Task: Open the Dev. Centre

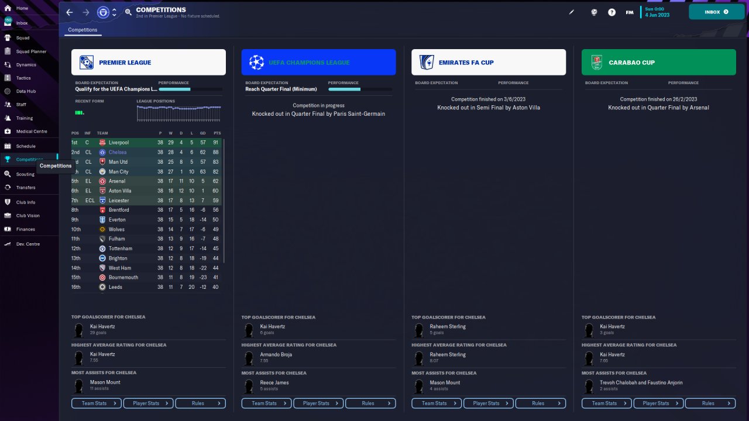Action: (28, 244)
